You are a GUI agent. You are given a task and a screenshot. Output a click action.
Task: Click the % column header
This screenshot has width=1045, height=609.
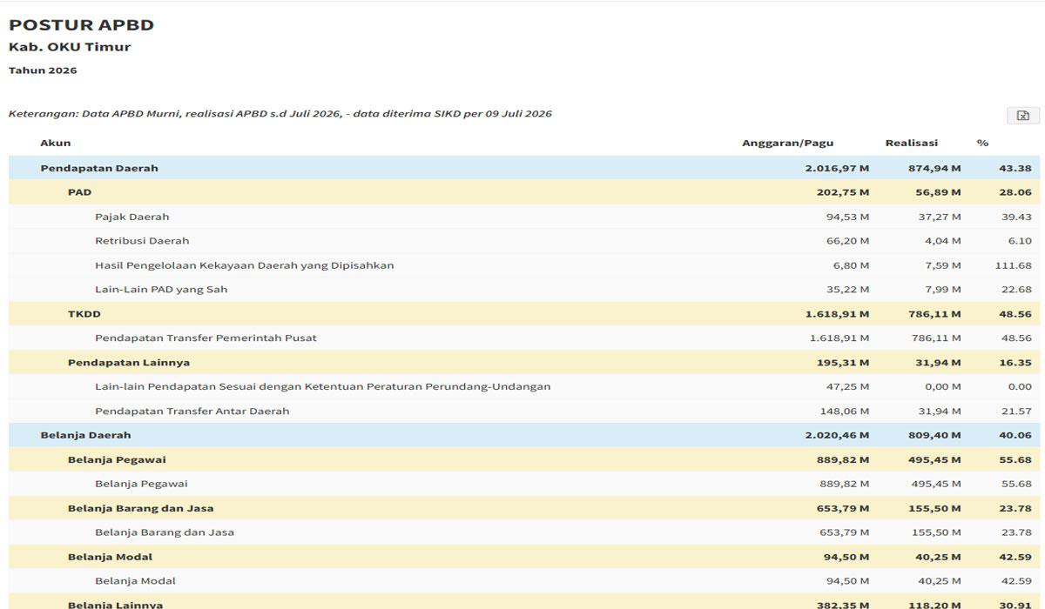(982, 143)
